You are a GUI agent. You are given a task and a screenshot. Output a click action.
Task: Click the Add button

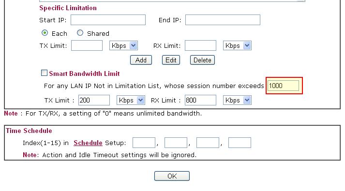(x=141, y=60)
